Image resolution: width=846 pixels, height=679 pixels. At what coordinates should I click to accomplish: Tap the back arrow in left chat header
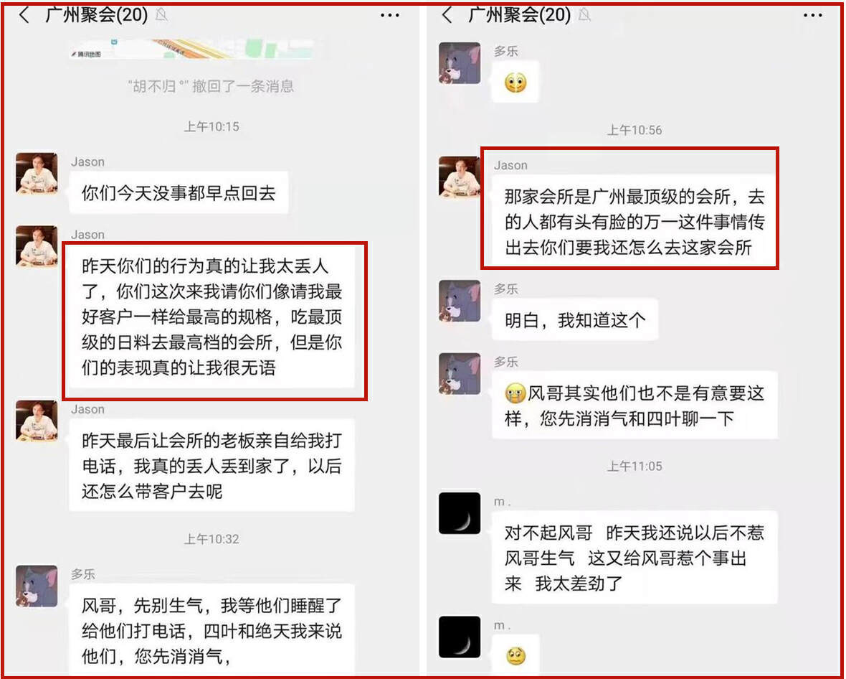[x=24, y=15]
